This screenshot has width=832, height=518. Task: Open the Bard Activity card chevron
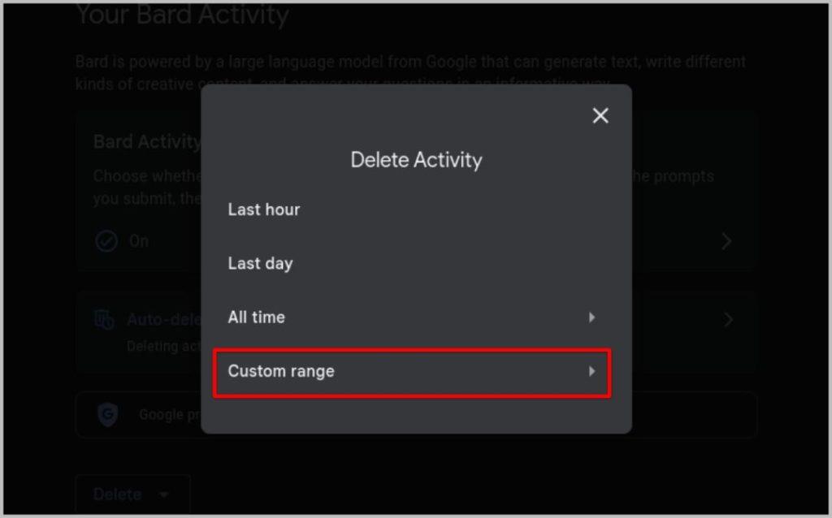727,242
